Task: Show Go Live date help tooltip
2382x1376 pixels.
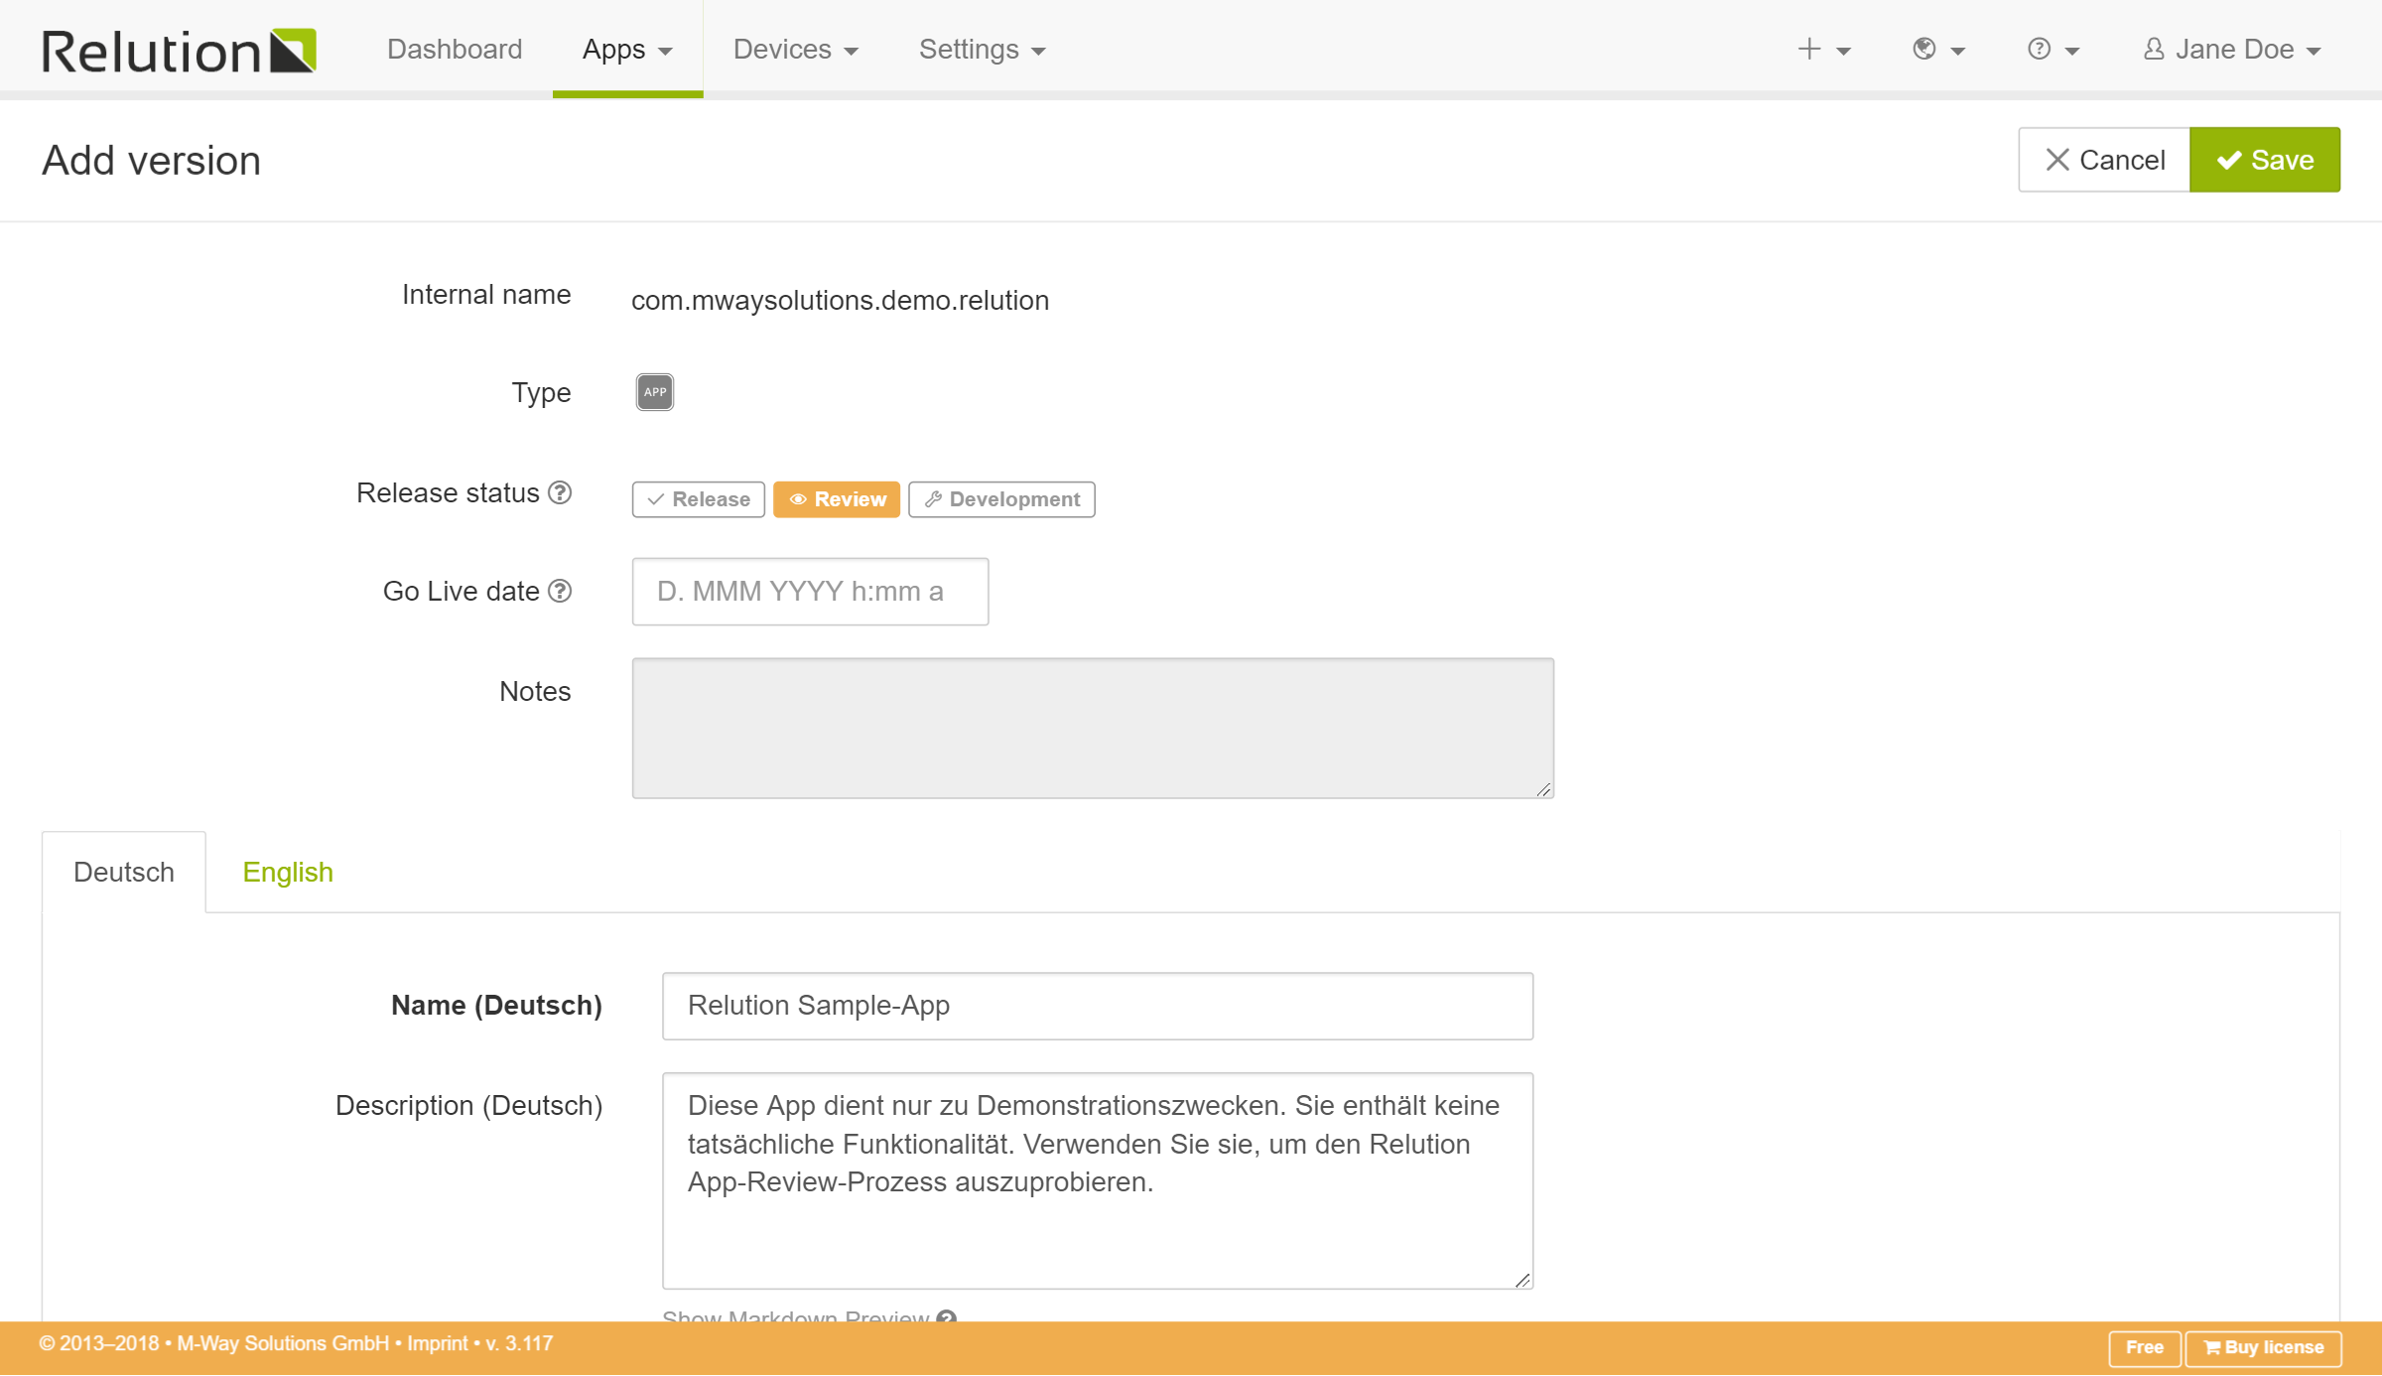Action: tap(560, 591)
